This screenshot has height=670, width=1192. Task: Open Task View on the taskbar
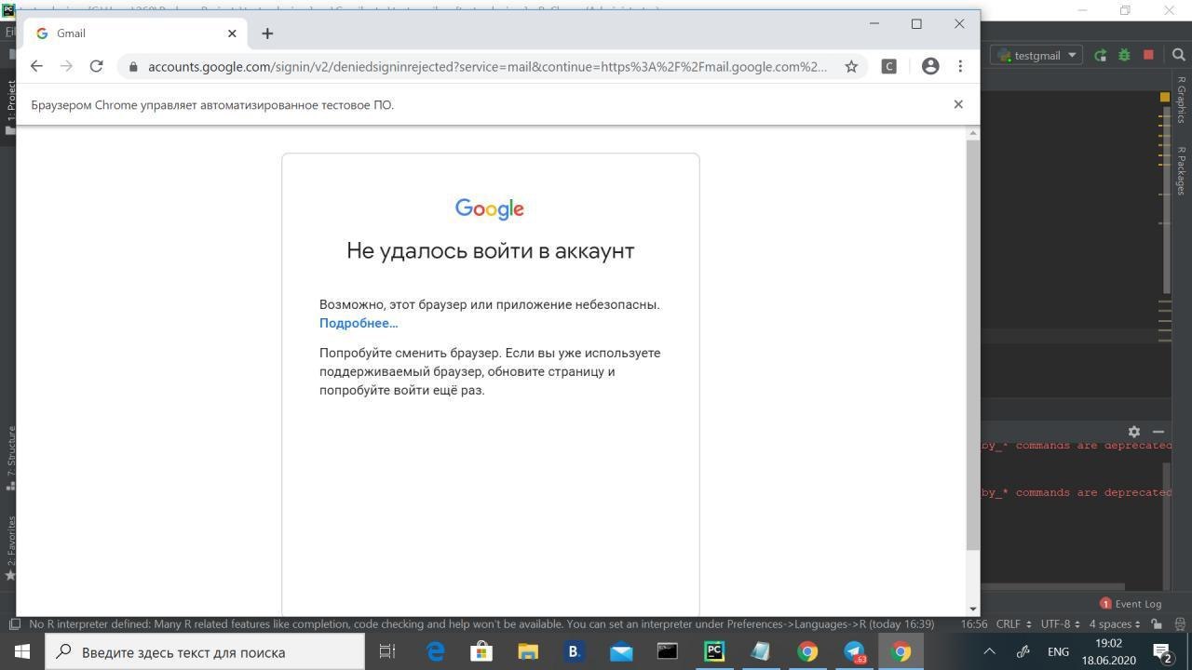(x=387, y=651)
